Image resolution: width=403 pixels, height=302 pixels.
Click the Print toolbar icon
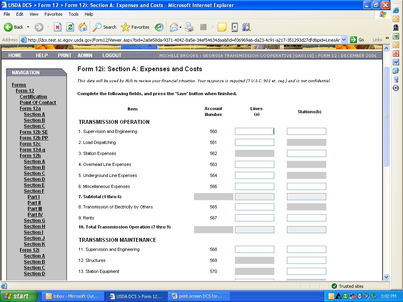189,27
